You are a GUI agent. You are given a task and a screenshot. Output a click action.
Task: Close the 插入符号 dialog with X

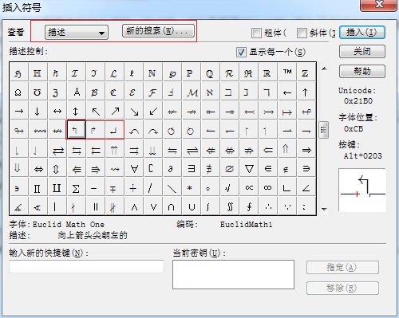point(378,5)
